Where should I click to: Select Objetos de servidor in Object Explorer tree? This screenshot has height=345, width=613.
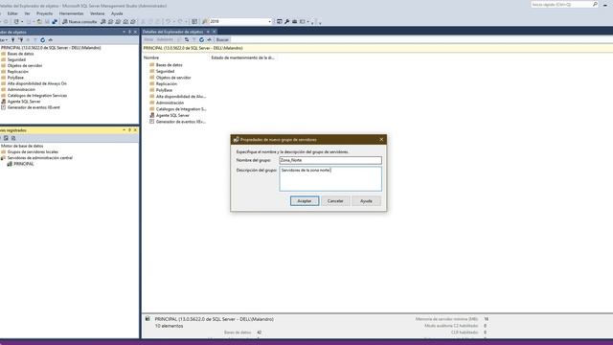25,66
